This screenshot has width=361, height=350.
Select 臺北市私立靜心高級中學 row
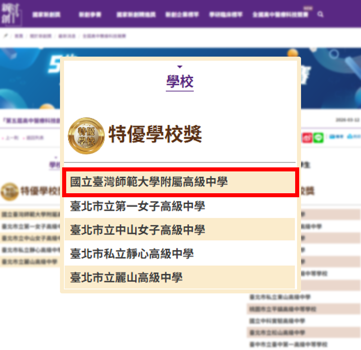point(180,254)
